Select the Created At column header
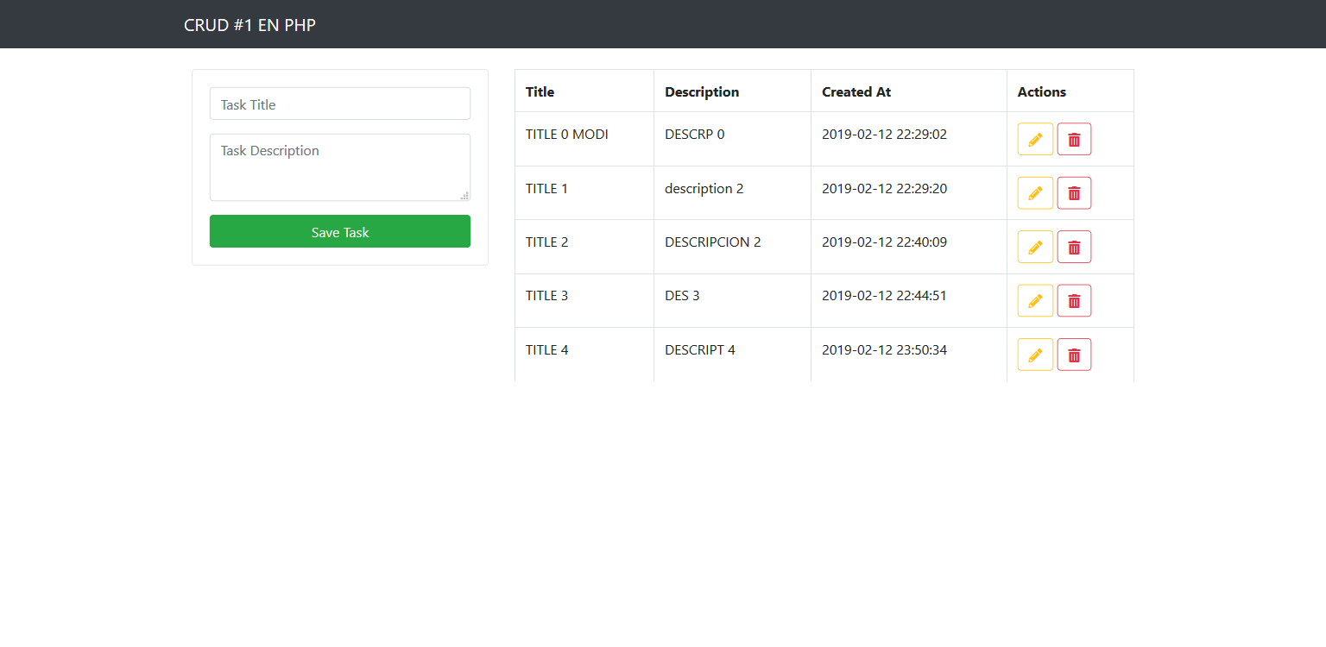This screenshot has width=1326, height=647. (x=856, y=91)
